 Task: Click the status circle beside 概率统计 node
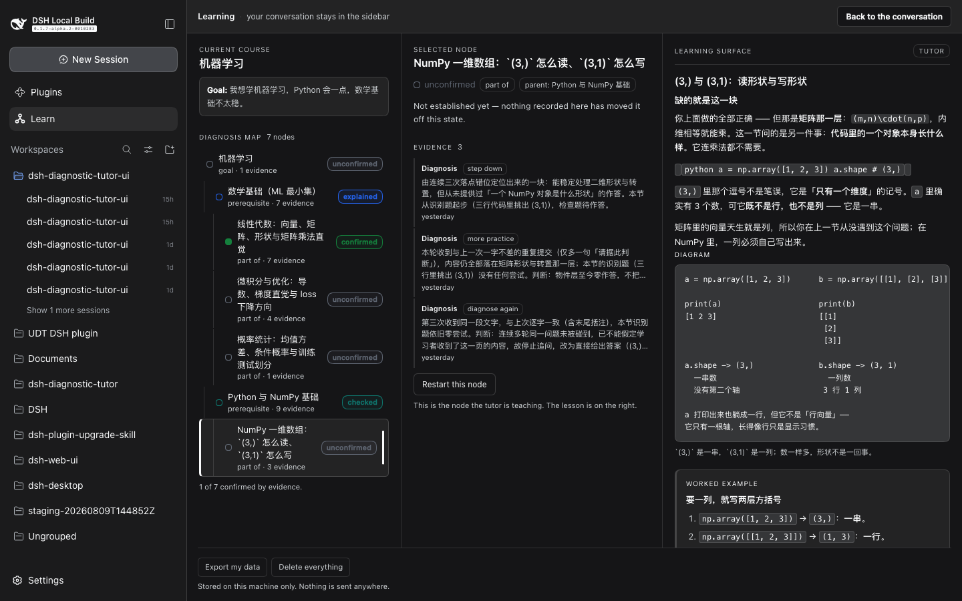click(x=228, y=357)
